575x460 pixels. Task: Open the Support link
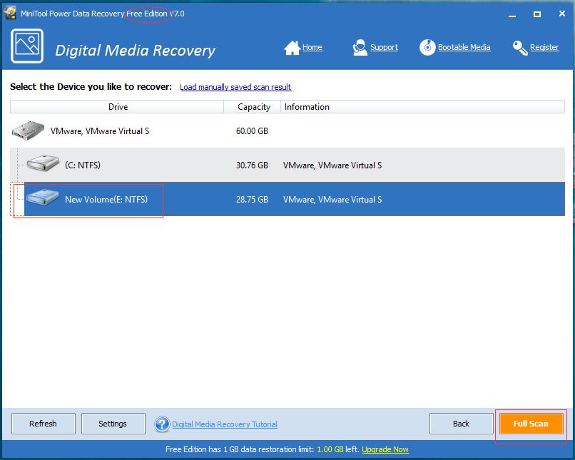click(384, 47)
